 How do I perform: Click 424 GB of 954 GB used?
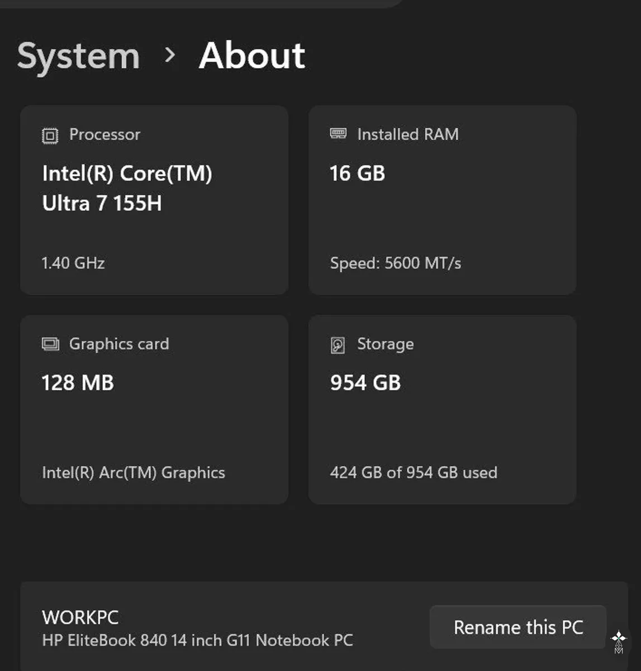click(x=414, y=472)
